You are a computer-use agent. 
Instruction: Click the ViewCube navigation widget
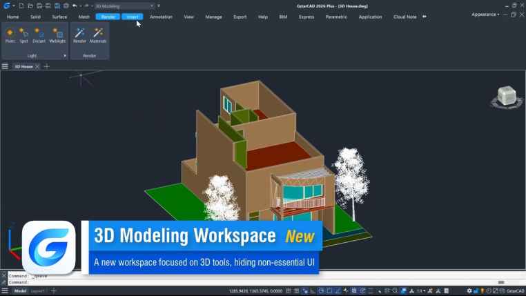(507, 97)
